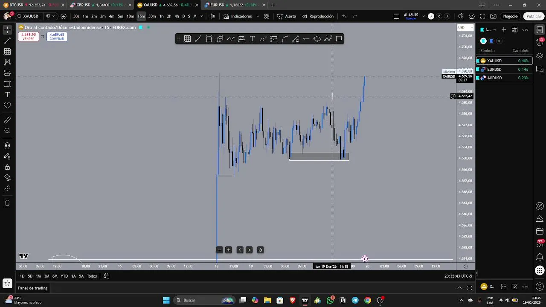The image size is (546, 307).
Task: Click the Negocie button
Action: click(510, 16)
